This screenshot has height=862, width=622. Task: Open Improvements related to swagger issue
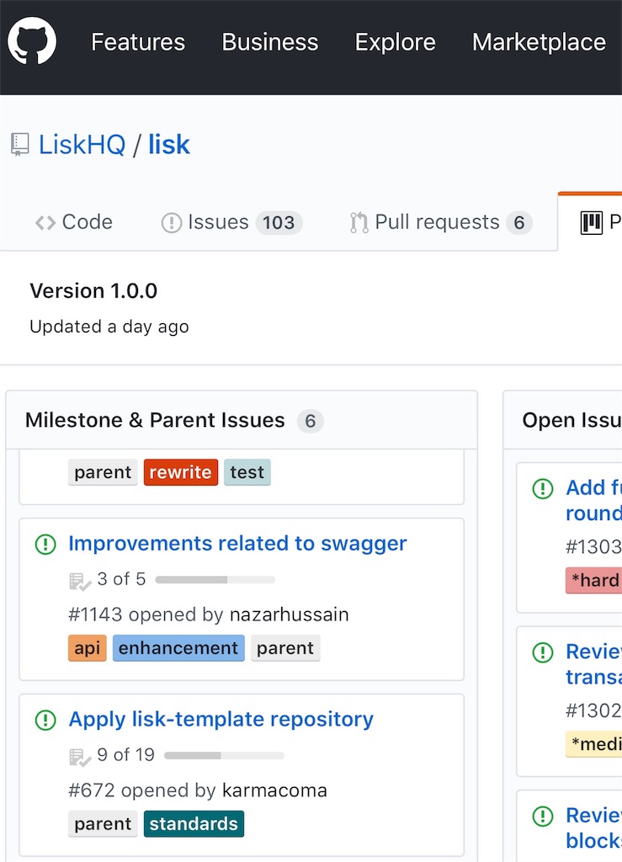[237, 543]
